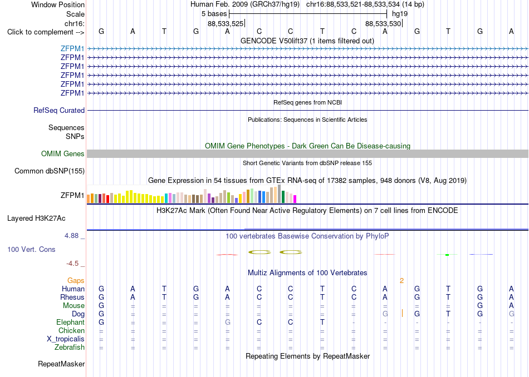Image resolution: width=529 pixels, height=377 pixels.
Task: Open the RefSeq Curated track label
Action: coord(58,110)
